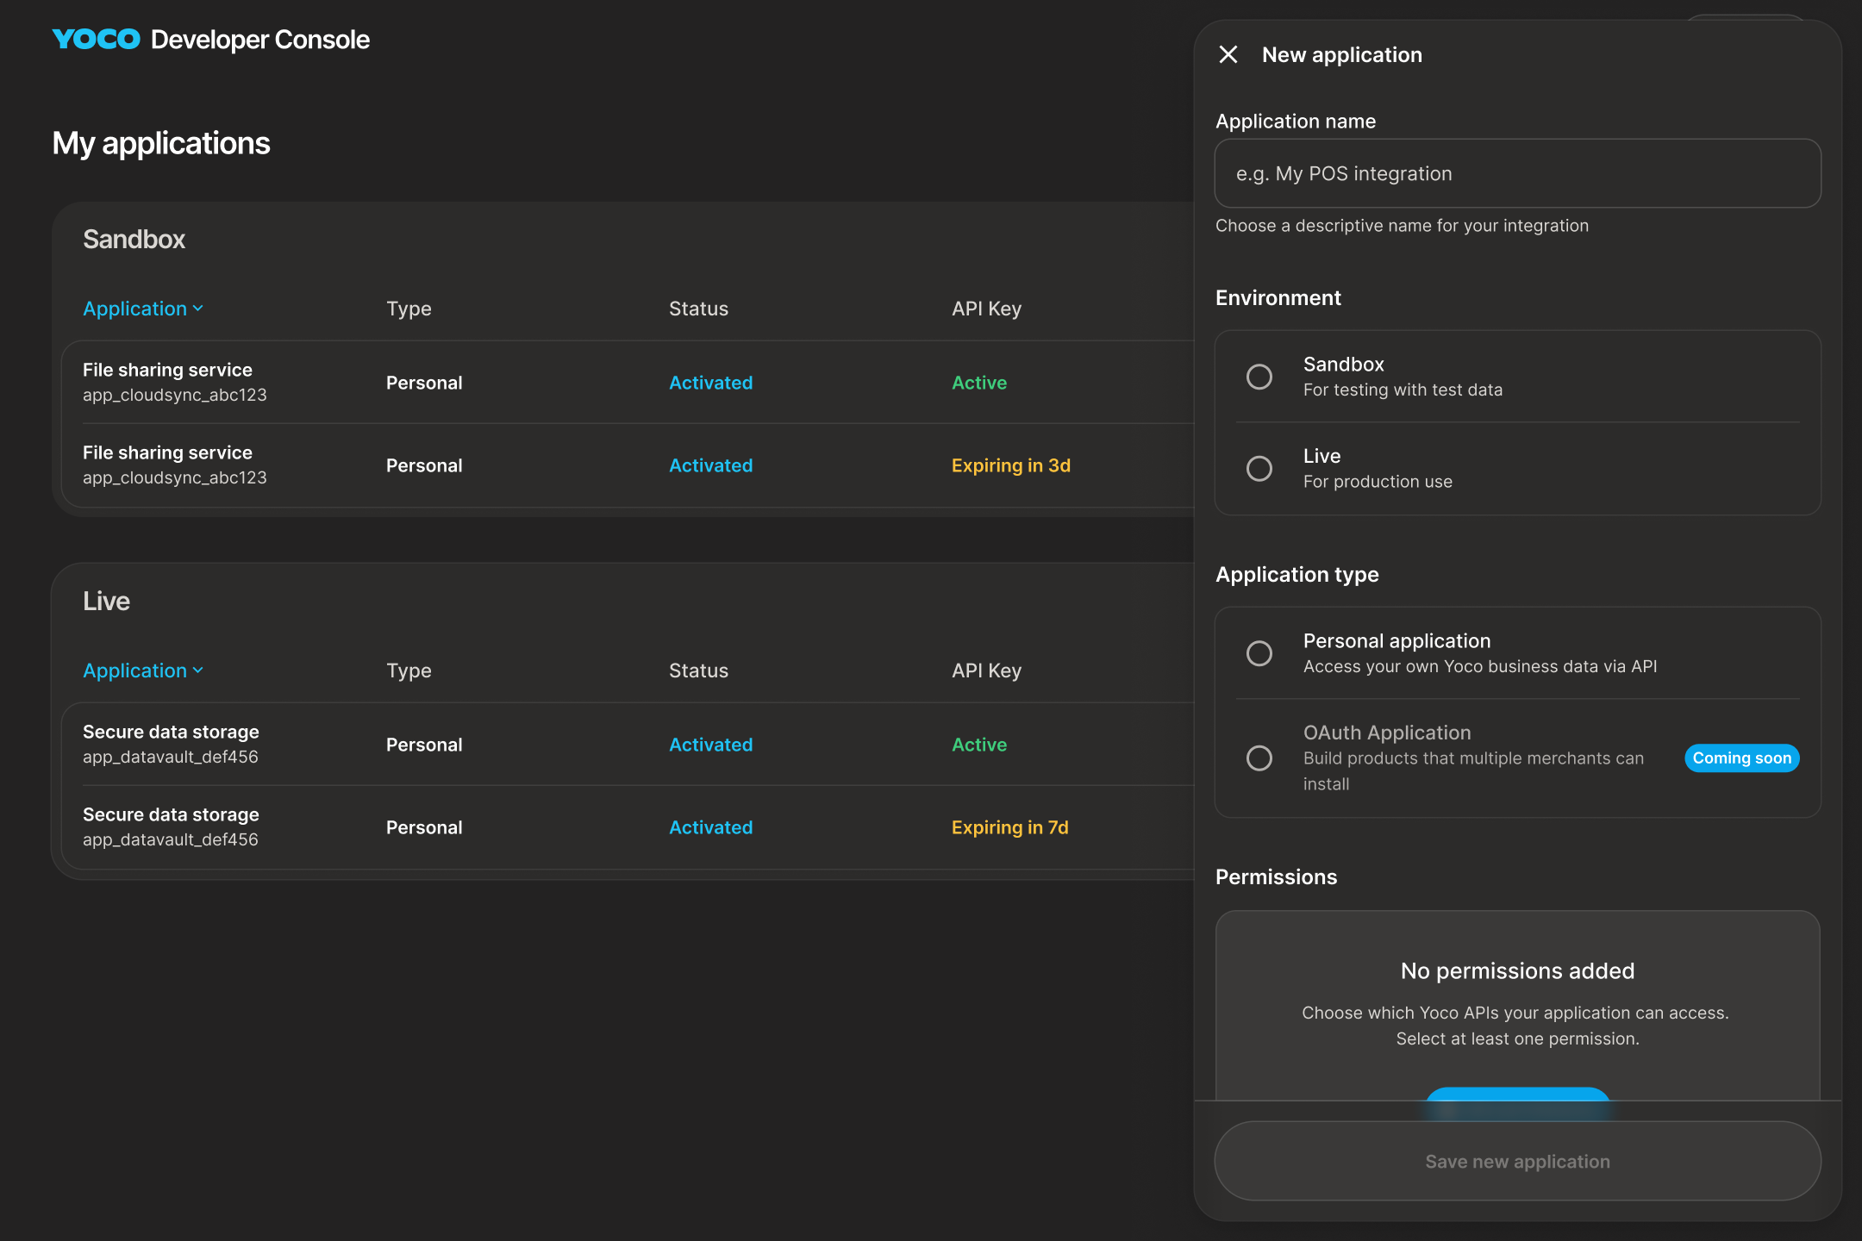This screenshot has width=1862, height=1241.
Task: Open Secure data storage row with Active key
Action: (x=628, y=744)
